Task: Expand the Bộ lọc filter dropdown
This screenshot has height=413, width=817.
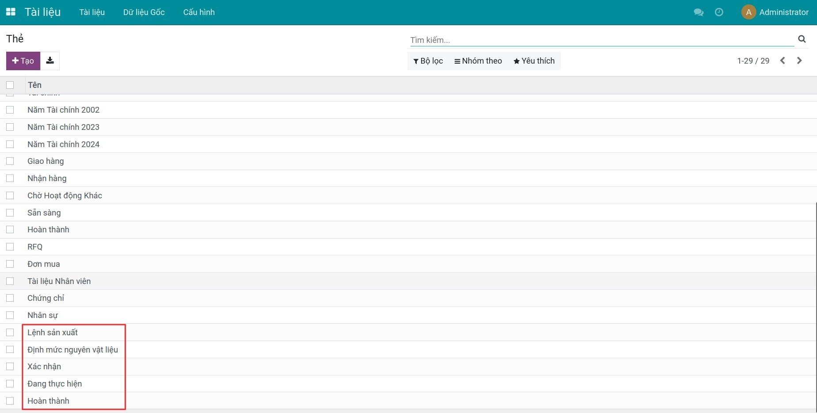Action: pyautogui.click(x=428, y=61)
